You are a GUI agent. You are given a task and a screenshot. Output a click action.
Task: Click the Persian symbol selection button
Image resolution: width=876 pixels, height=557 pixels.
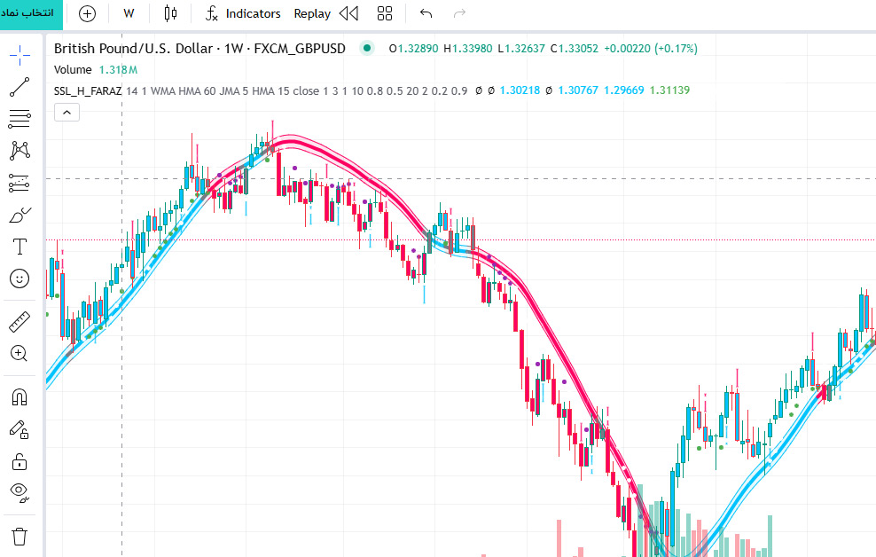click(31, 13)
